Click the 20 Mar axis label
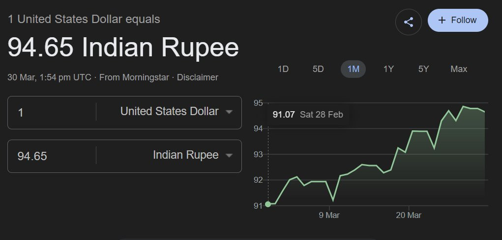This screenshot has width=502, height=240. point(408,215)
